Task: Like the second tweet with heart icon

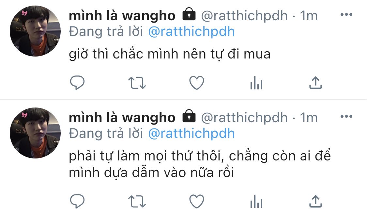Action: pos(197,201)
